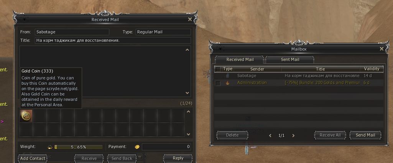Click the paperclip attachment icon beside Sabotage

(x=228, y=76)
